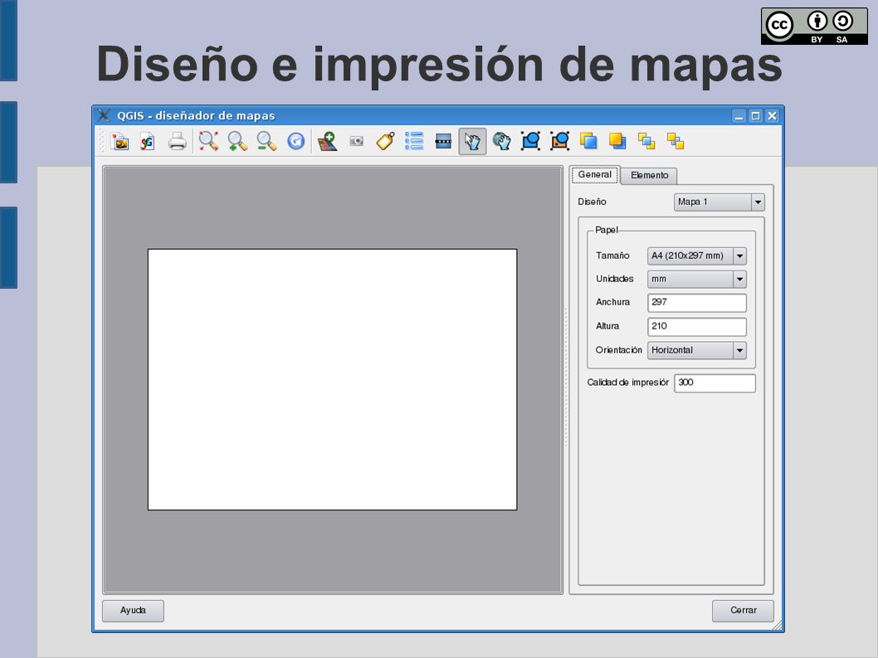Click the blue refresh view icon
The width and height of the screenshot is (878, 658).
pyautogui.click(x=295, y=142)
